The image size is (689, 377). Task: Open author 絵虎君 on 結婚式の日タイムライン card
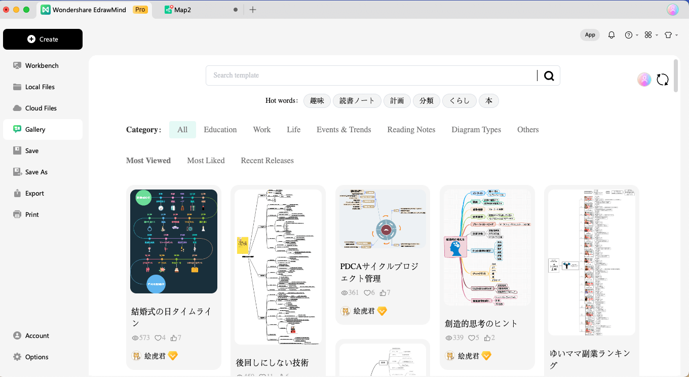click(x=155, y=356)
